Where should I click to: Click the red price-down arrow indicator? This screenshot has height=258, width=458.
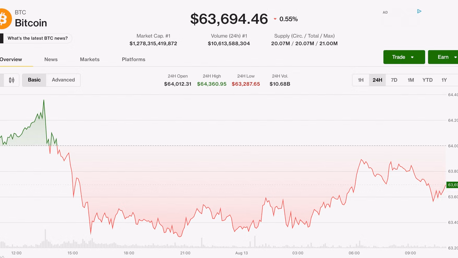click(275, 19)
